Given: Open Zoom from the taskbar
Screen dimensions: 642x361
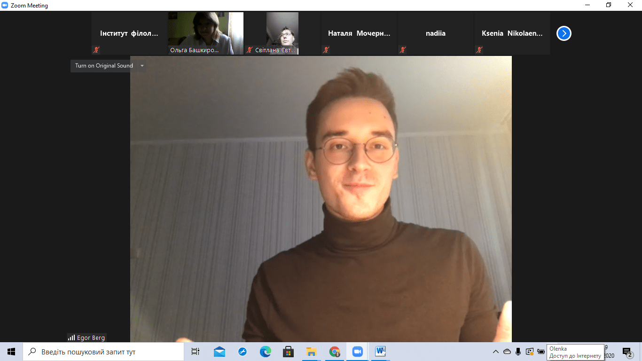Looking at the screenshot, I should click(358, 351).
